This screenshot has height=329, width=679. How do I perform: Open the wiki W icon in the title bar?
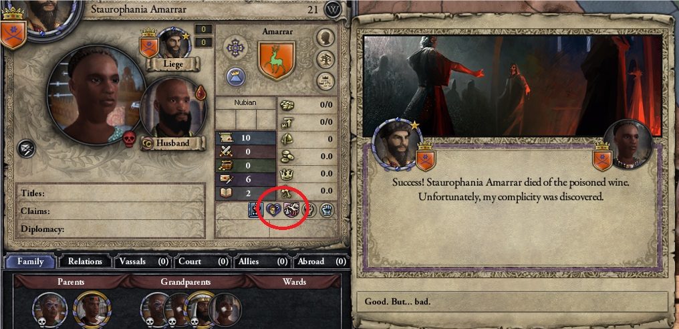click(332, 9)
